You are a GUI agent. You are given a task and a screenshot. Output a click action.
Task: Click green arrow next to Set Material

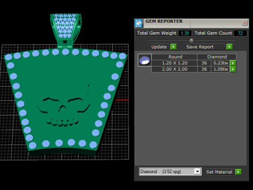(238, 172)
